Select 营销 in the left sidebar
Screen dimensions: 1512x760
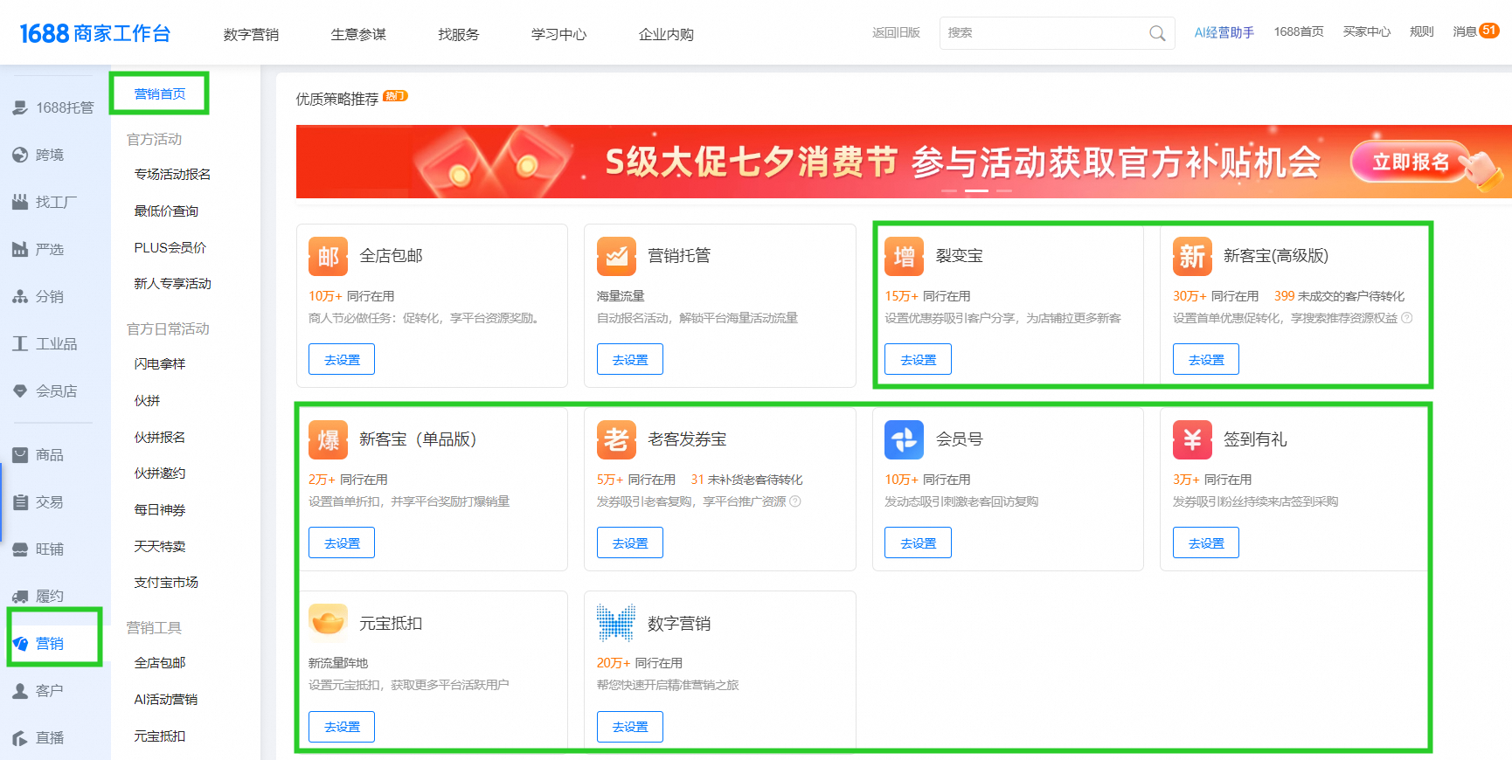49,644
